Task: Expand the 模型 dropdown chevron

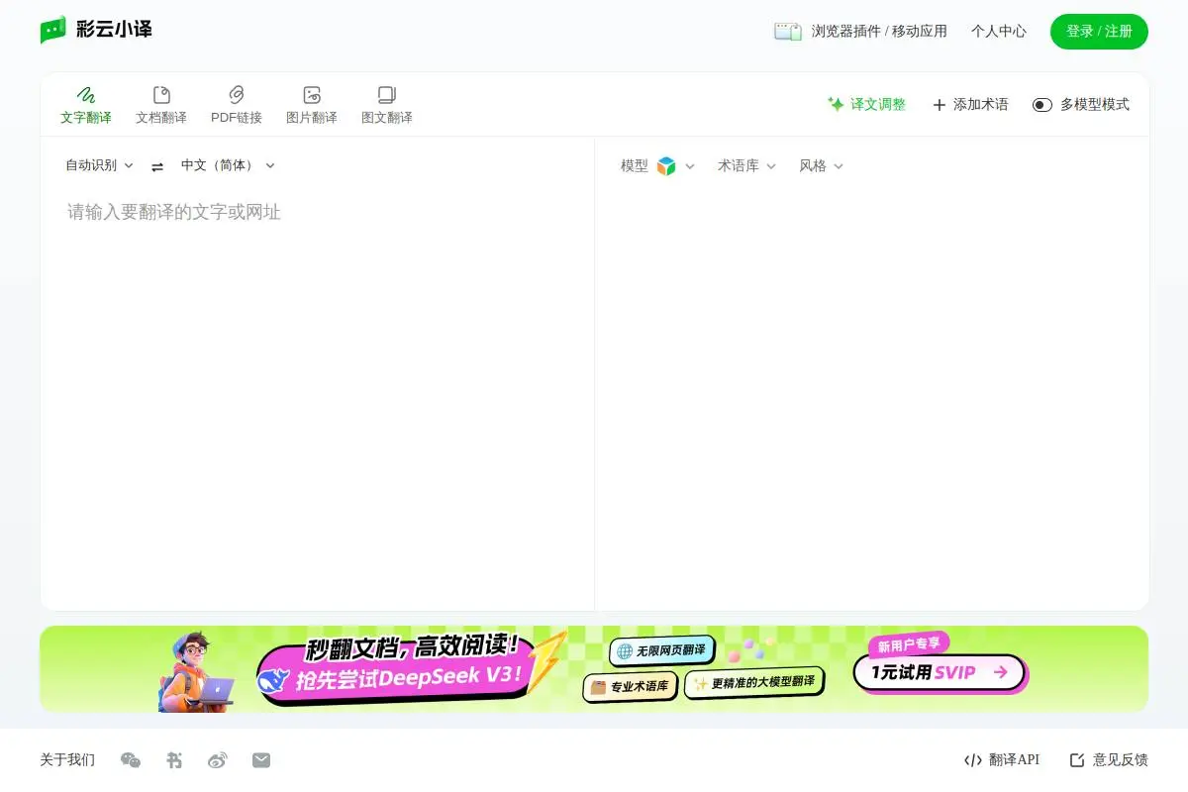Action: [690, 166]
